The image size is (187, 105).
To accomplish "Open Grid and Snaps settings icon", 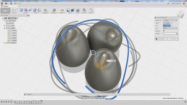I will tap(101, 98).
